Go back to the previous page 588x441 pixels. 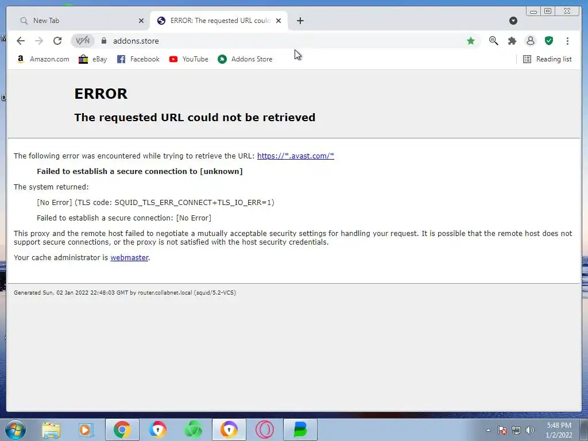[x=21, y=41]
